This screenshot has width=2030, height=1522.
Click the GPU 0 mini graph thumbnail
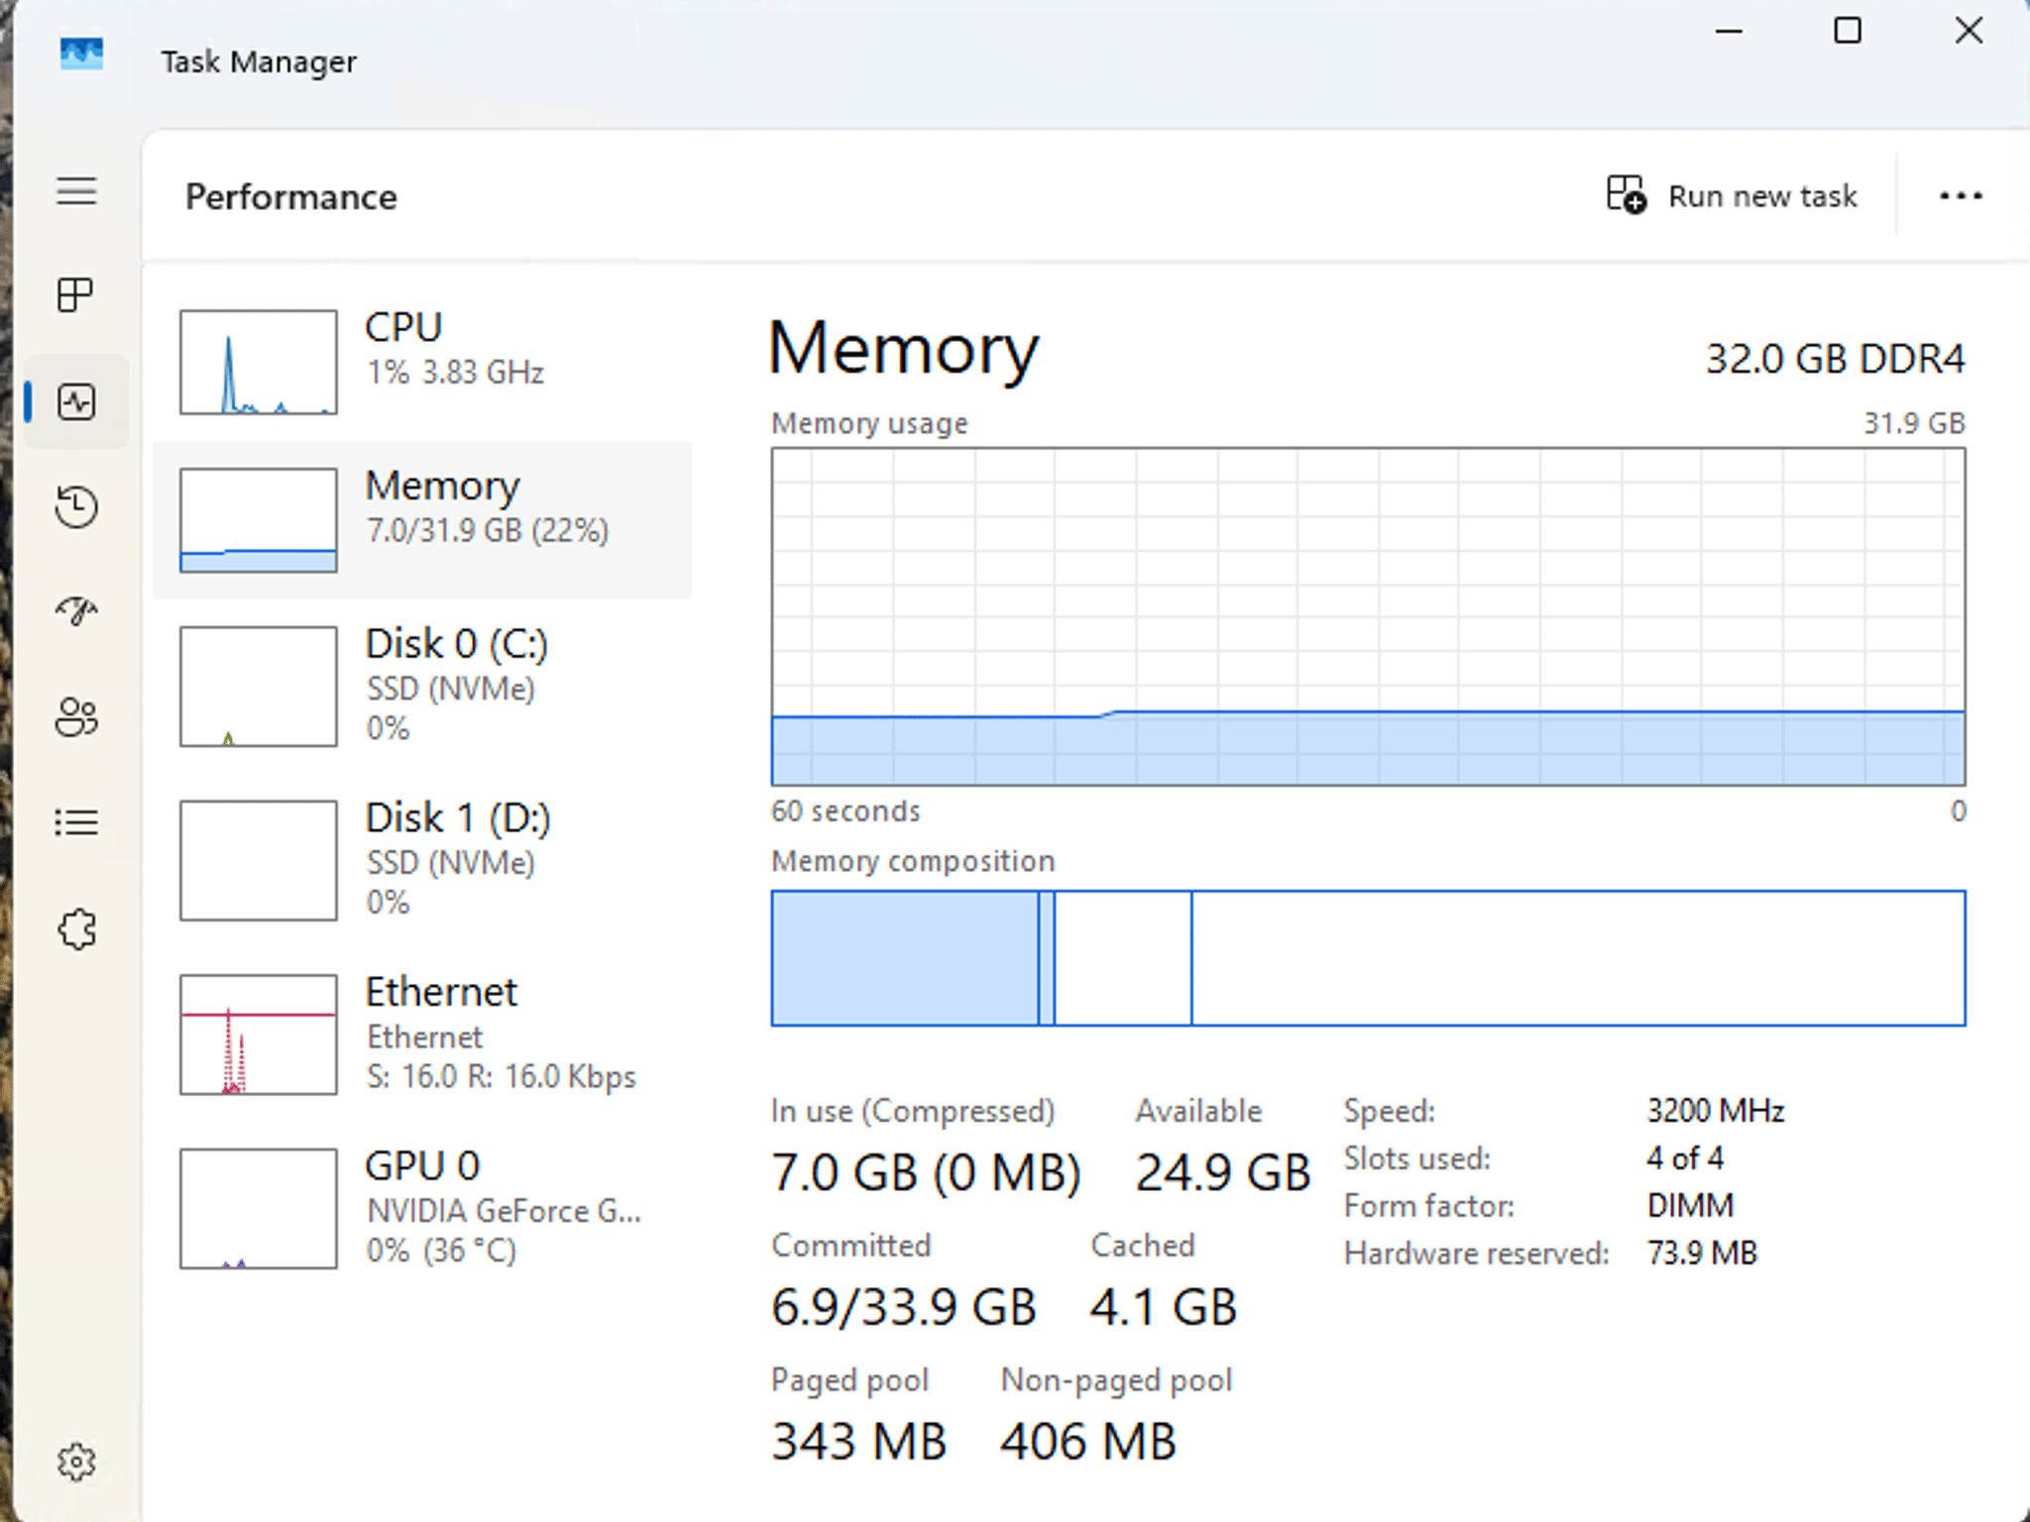click(258, 1209)
